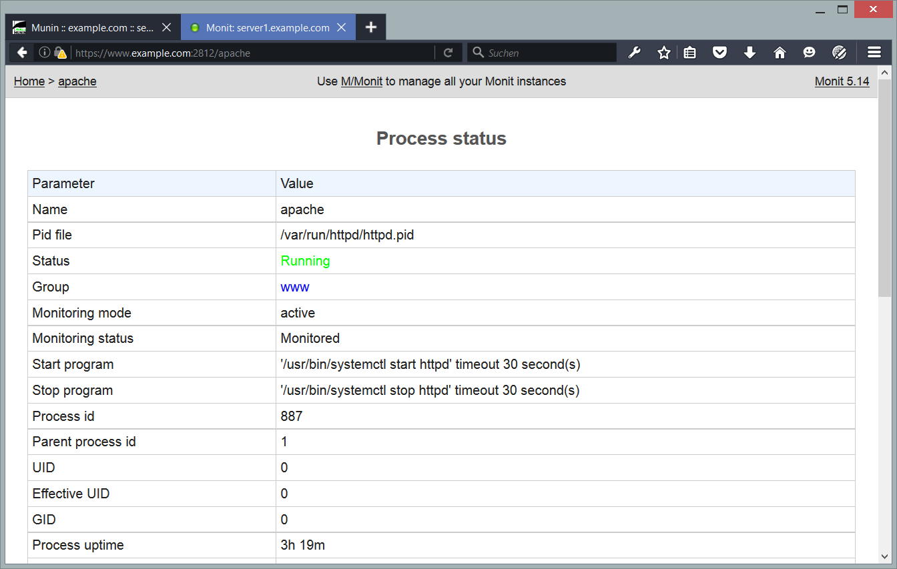Follow the Home breadcrumb link
Image resolution: width=897 pixels, height=569 pixels.
tap(29, 81)
